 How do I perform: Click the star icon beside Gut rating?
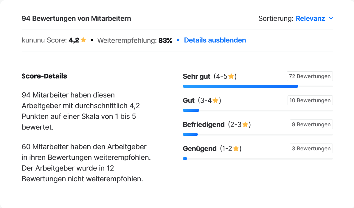coord(215,100)
